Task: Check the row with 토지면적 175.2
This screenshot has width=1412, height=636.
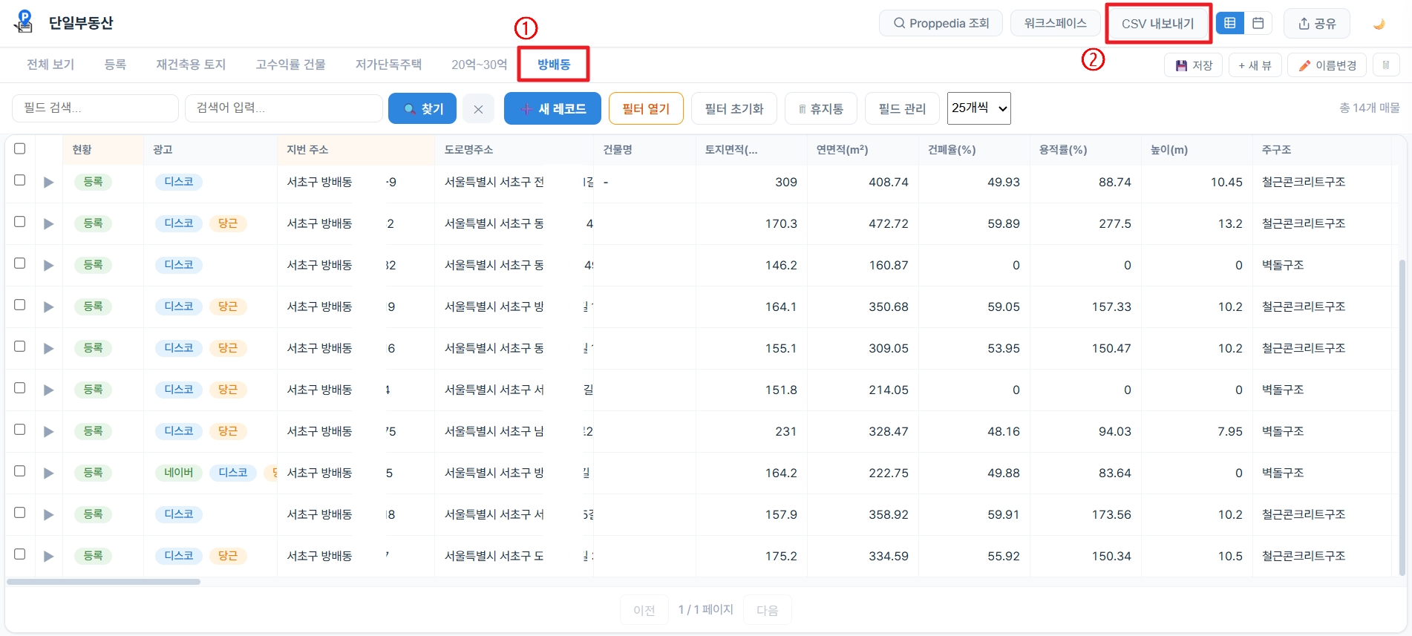Action: tap(20, 554)
